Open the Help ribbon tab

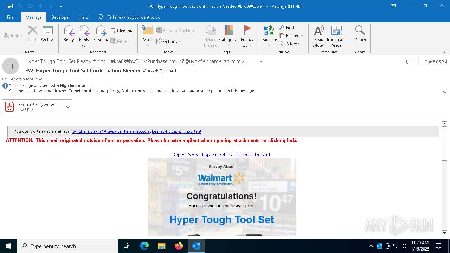(84, 17)
